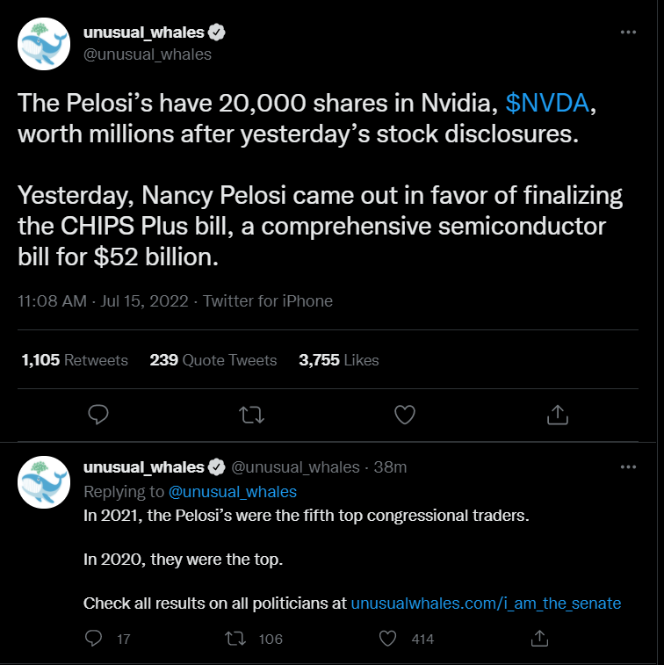
Task: Open the main tweet's three-dot more menu
Action: pyautogui.click(x=628, y=33)
